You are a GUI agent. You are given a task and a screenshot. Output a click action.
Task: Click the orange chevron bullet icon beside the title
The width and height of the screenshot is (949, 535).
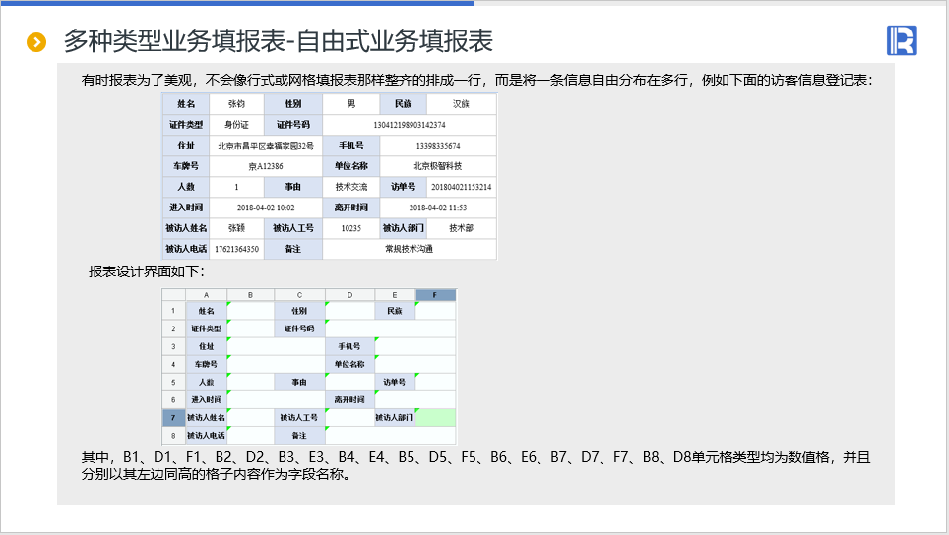click(x=36, y=42)
